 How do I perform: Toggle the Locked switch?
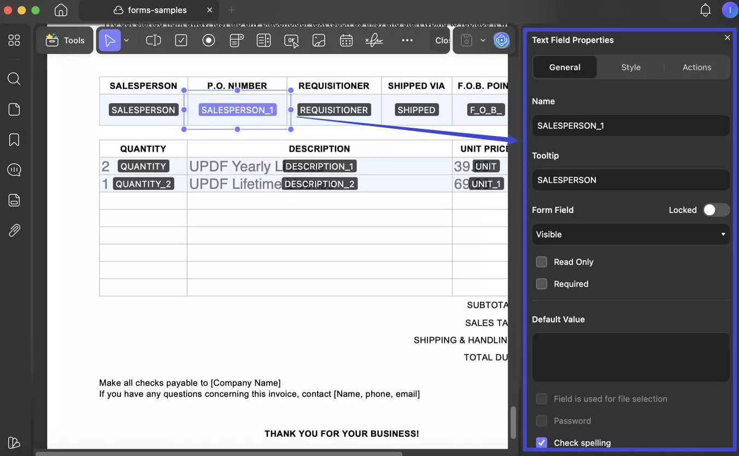715,210
